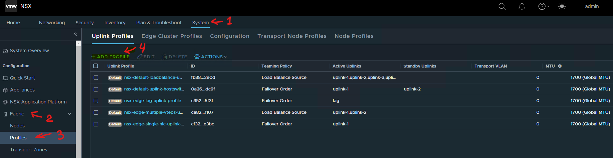Open Nodes under Fabric
Screen dimensions: 613x158
17,126
